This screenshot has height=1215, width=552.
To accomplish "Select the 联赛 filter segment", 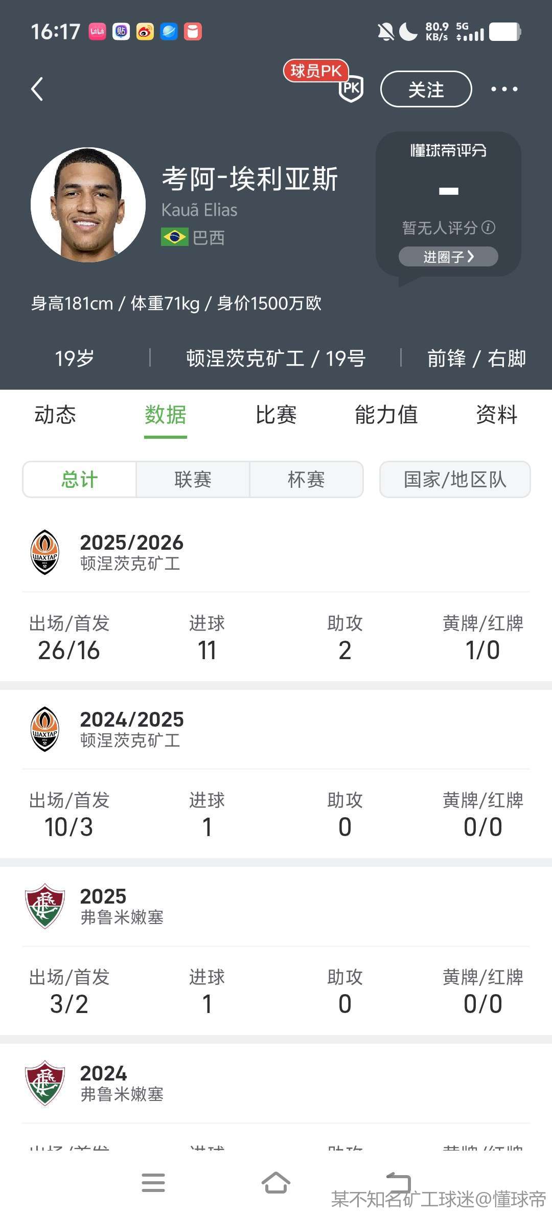I will pos(193,480).
